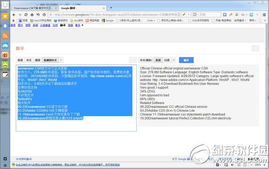269x169 pixels.
Task: Toggle the 检测到中文 source language button
Action: coord(50,60)
